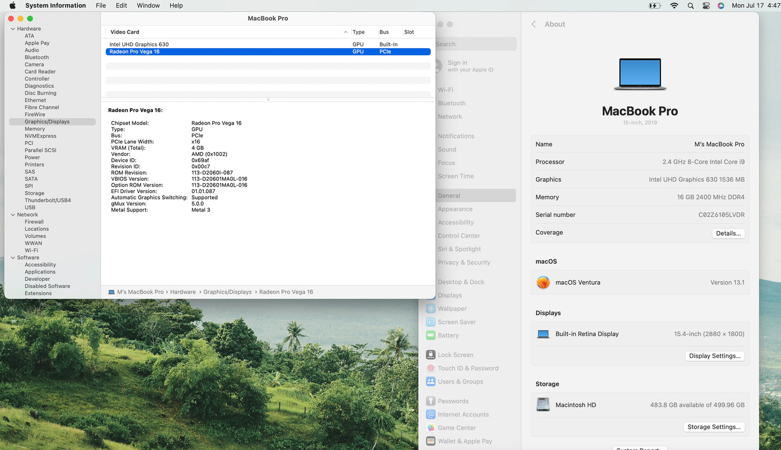Image resolution: width=781 pixels, height=450 pixels.
Task: Select Storage in Hardware tree
Action: pyautogui.click(x=34, y=193)
